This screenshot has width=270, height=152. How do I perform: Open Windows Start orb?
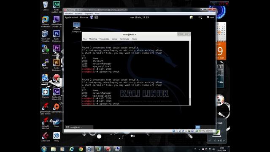(44, 149)
